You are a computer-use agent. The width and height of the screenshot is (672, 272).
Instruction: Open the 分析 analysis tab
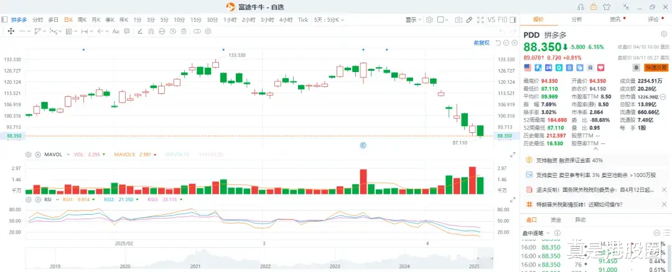tap(576, 19)
